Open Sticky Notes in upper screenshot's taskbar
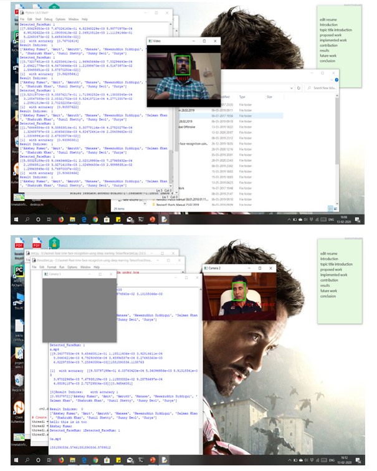 click(118, 220)
